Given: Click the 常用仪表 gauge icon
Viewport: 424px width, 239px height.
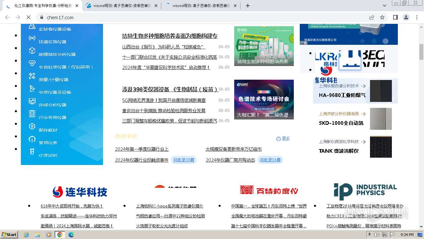Looking at the screenshot, I should pyautogui.click(x=32, y=139).
